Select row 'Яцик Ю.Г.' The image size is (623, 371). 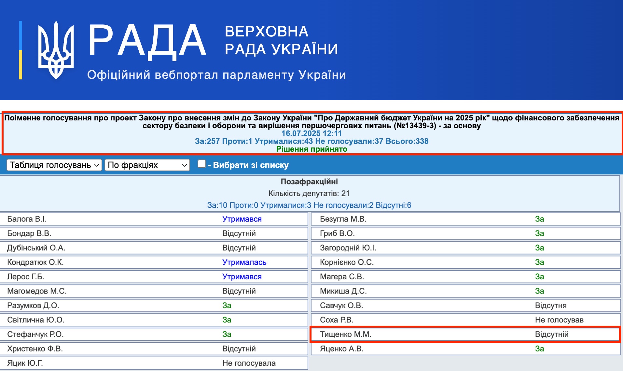(154, 363)
